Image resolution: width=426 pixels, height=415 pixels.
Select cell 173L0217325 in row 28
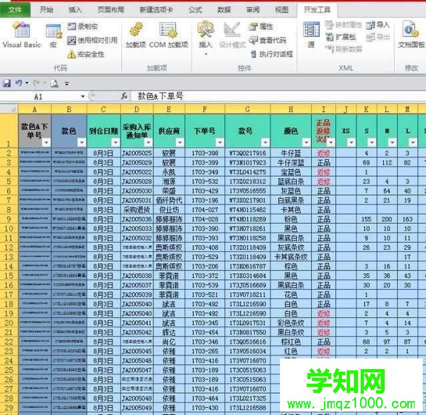tap(247, 398)
